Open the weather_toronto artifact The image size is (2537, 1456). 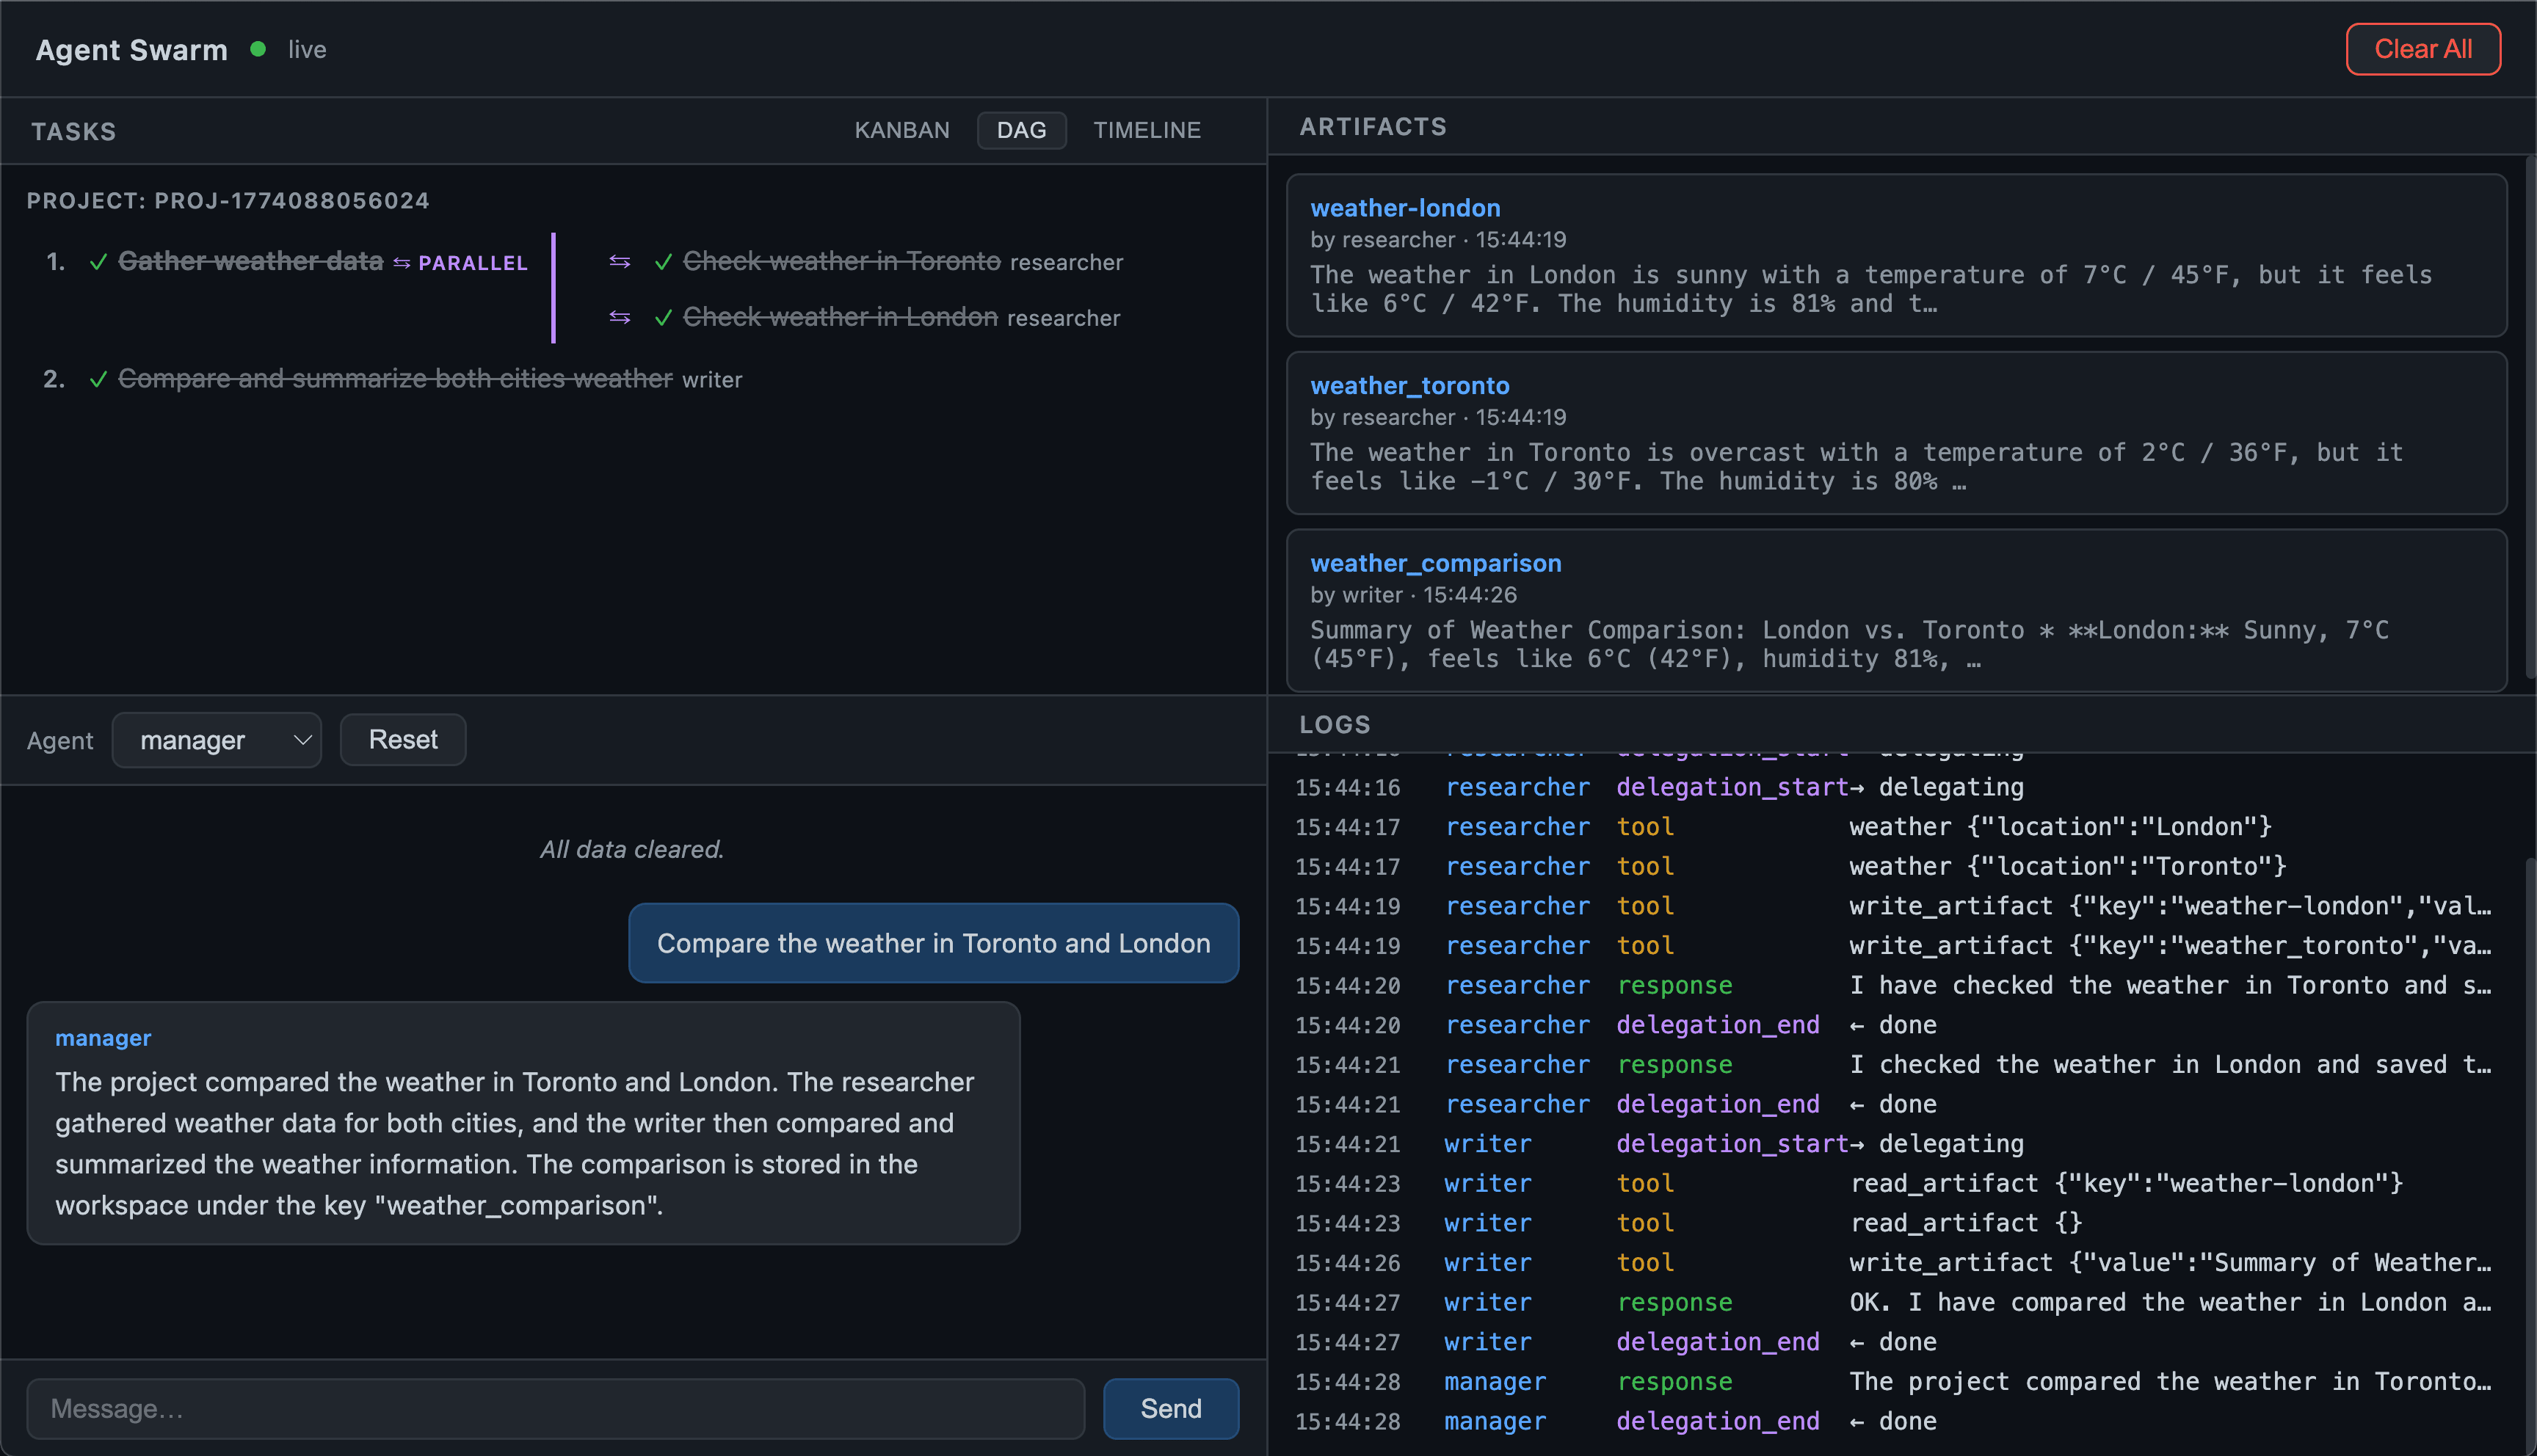click(x=1409, y=386)
